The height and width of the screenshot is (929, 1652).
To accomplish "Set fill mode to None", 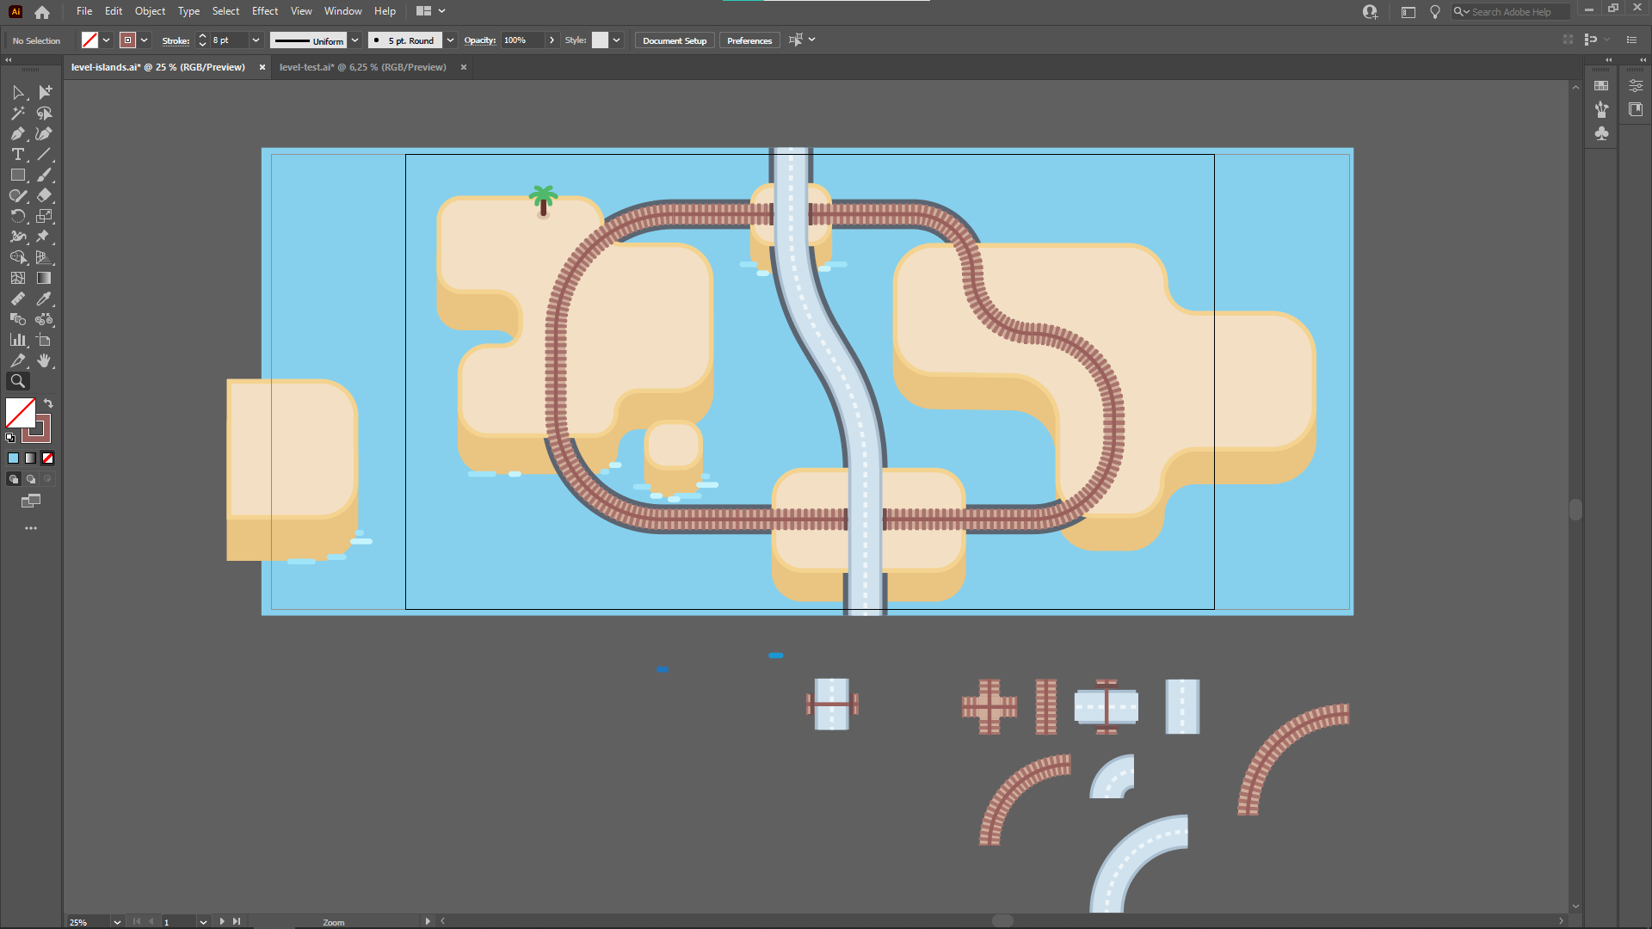I will [48, 458].
